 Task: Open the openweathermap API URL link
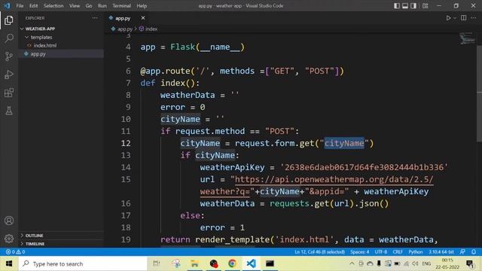click(x=334, y=179)
